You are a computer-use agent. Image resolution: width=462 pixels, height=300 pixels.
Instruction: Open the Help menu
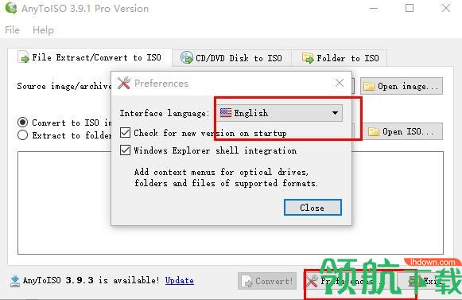pyautogui.click(x=43, y=29)
